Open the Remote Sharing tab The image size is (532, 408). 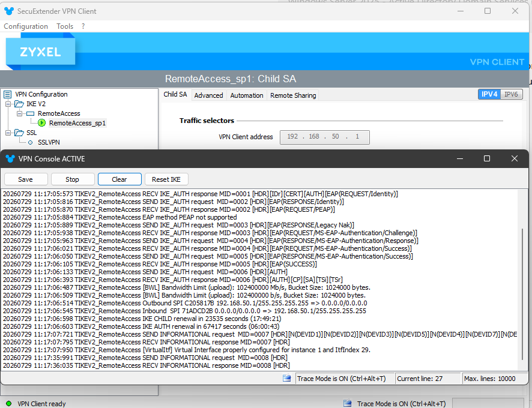(293, 95)
